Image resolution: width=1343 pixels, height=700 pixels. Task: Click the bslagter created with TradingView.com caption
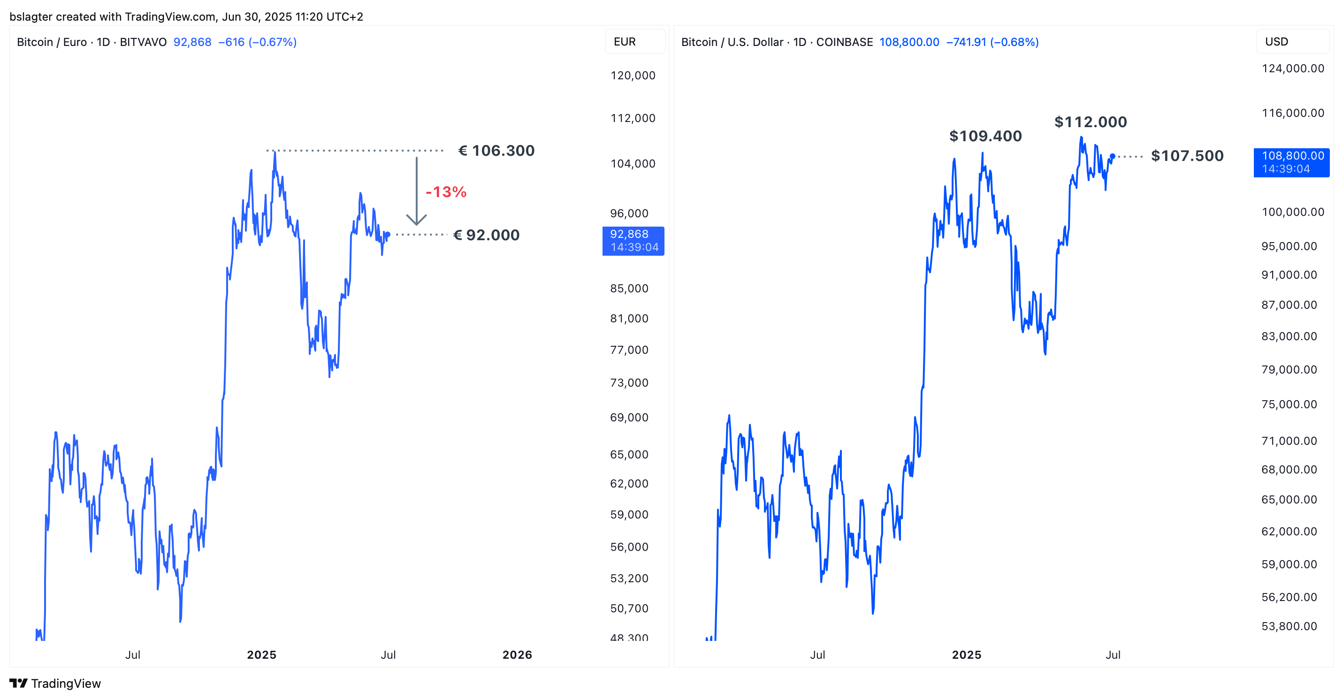tap(186, 17)
